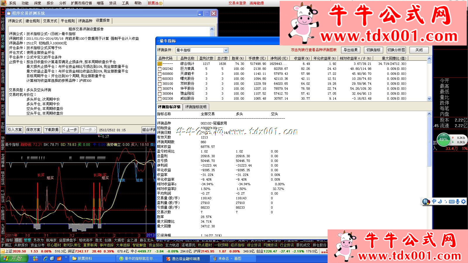
Task: Click the 保存方案 button
Action: tap(33, 130)
